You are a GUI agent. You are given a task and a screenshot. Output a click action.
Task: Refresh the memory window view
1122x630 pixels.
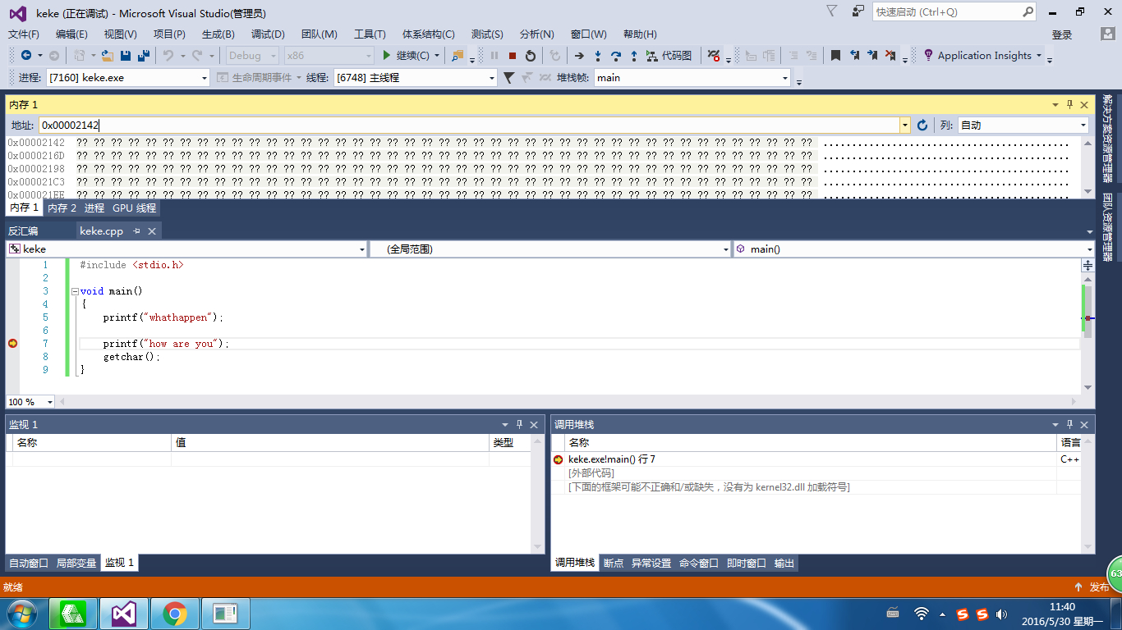coord(922,126)
